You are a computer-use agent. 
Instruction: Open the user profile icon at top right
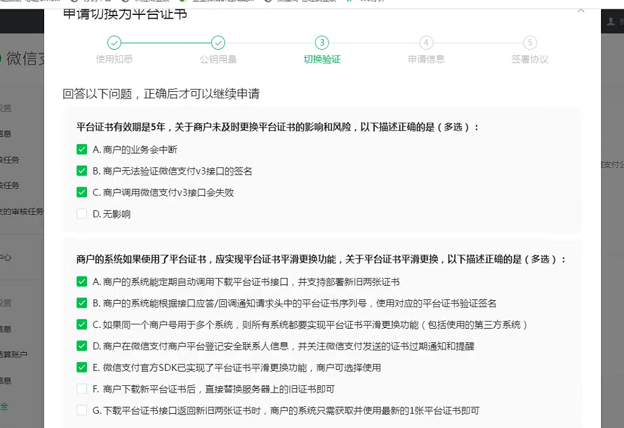612,20
